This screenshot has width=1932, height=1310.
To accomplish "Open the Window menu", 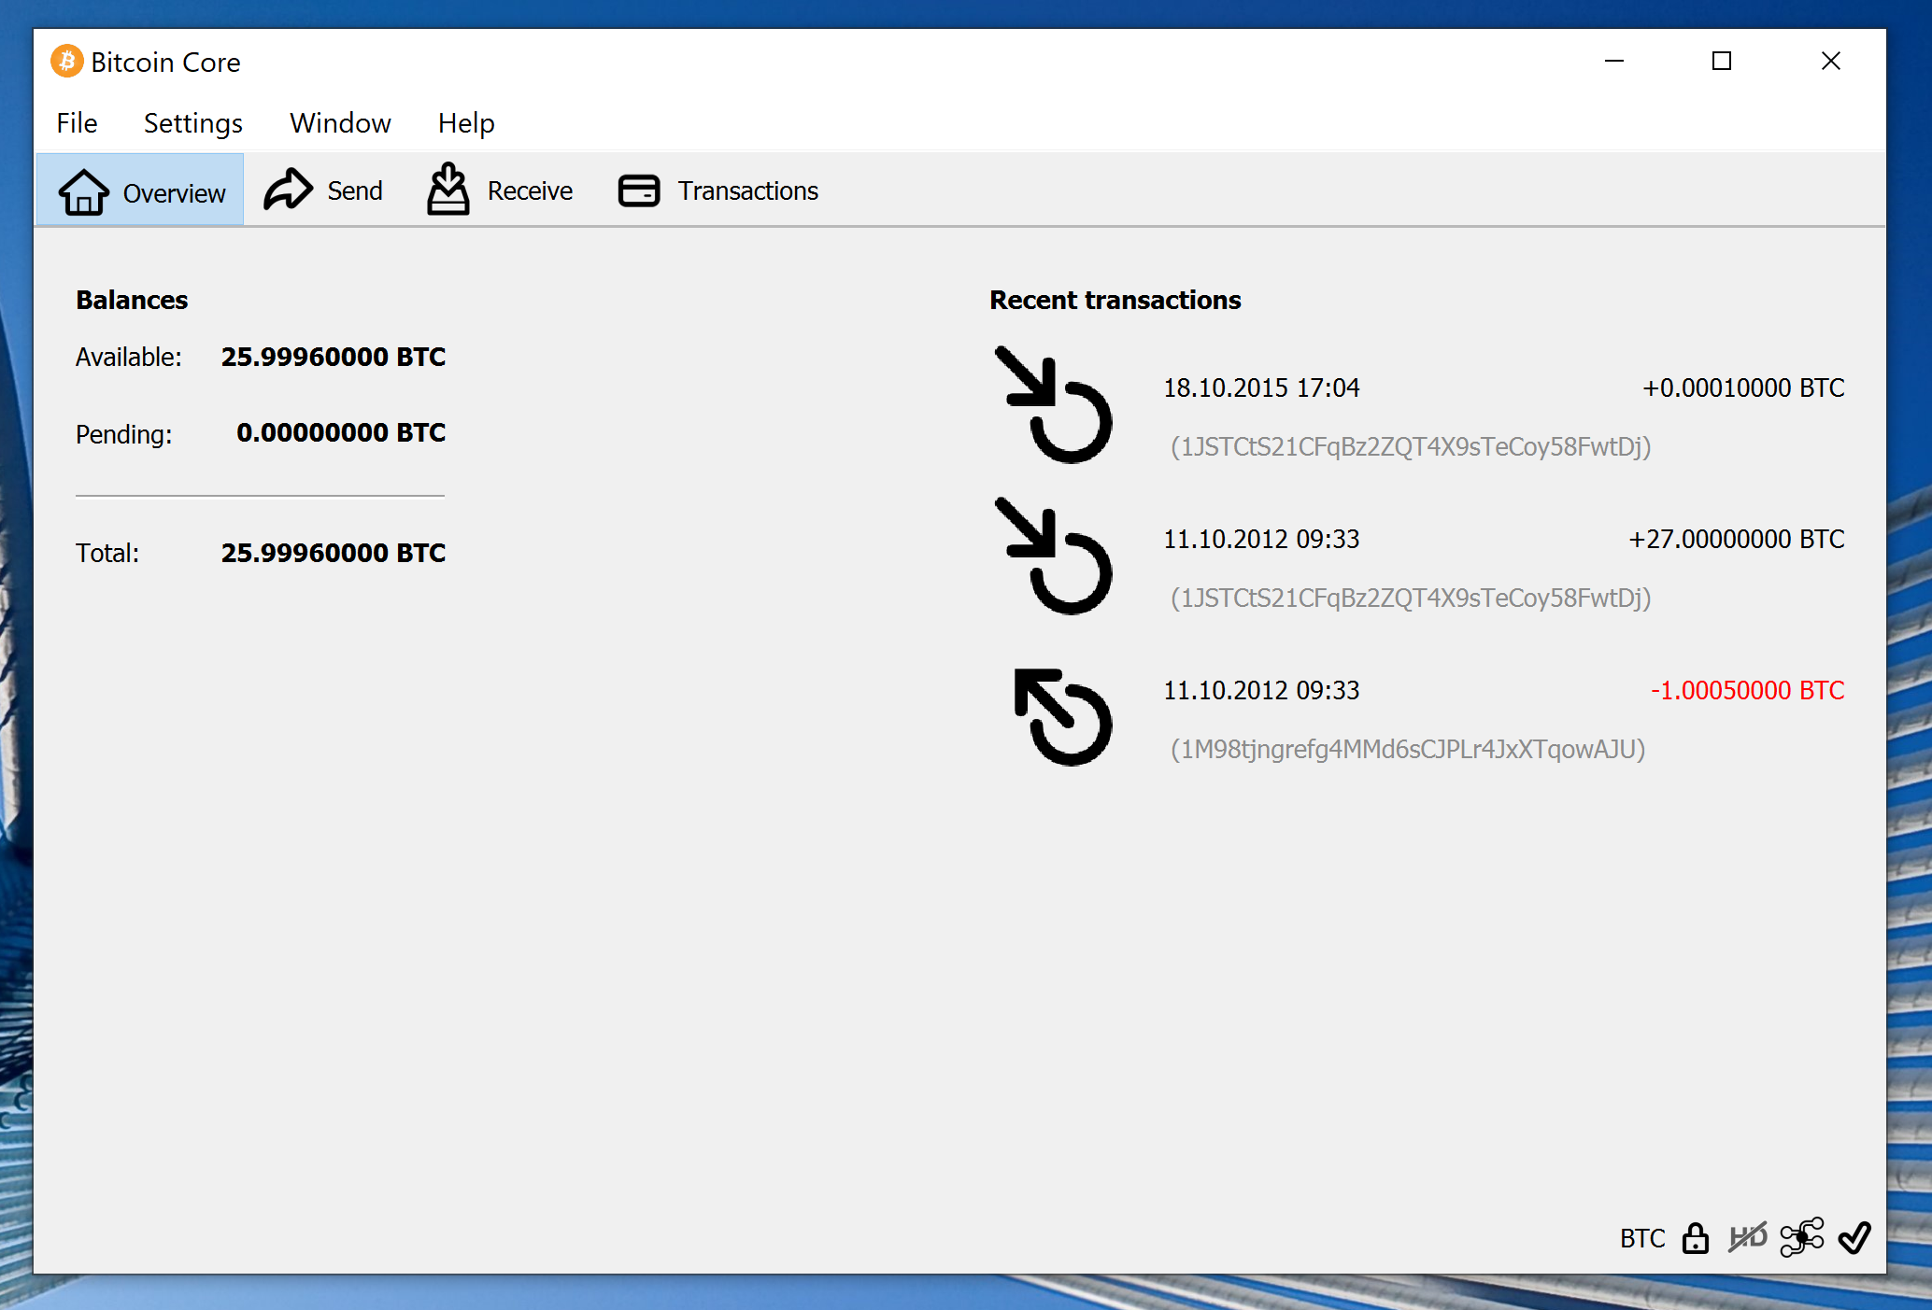I will click(x=340, y=123).
